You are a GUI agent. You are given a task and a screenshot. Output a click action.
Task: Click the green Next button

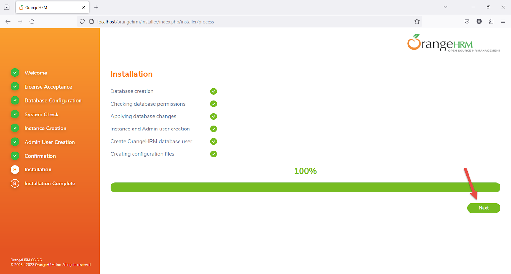484,208
